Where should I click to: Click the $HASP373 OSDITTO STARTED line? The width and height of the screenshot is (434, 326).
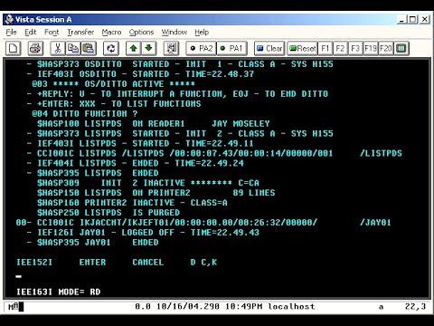[x=180, y=64]
